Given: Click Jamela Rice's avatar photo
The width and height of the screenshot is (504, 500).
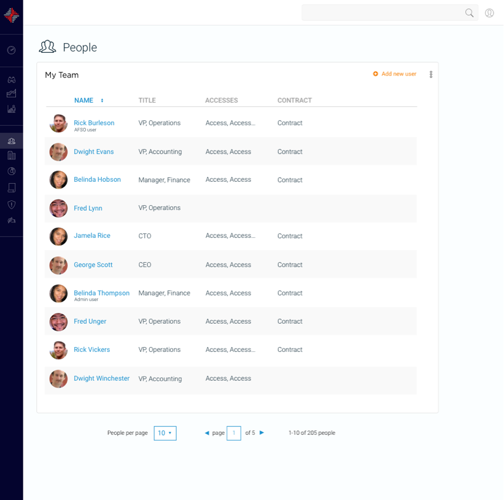Looking at the screenshot, I should [58, 236].
